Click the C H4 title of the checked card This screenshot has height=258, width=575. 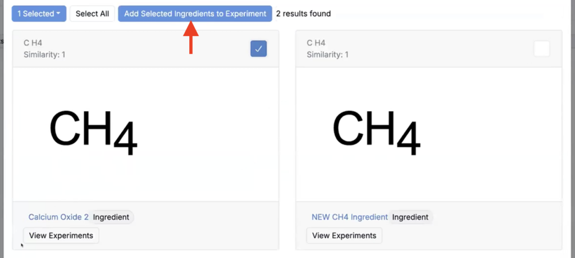[x=33, y=43]
